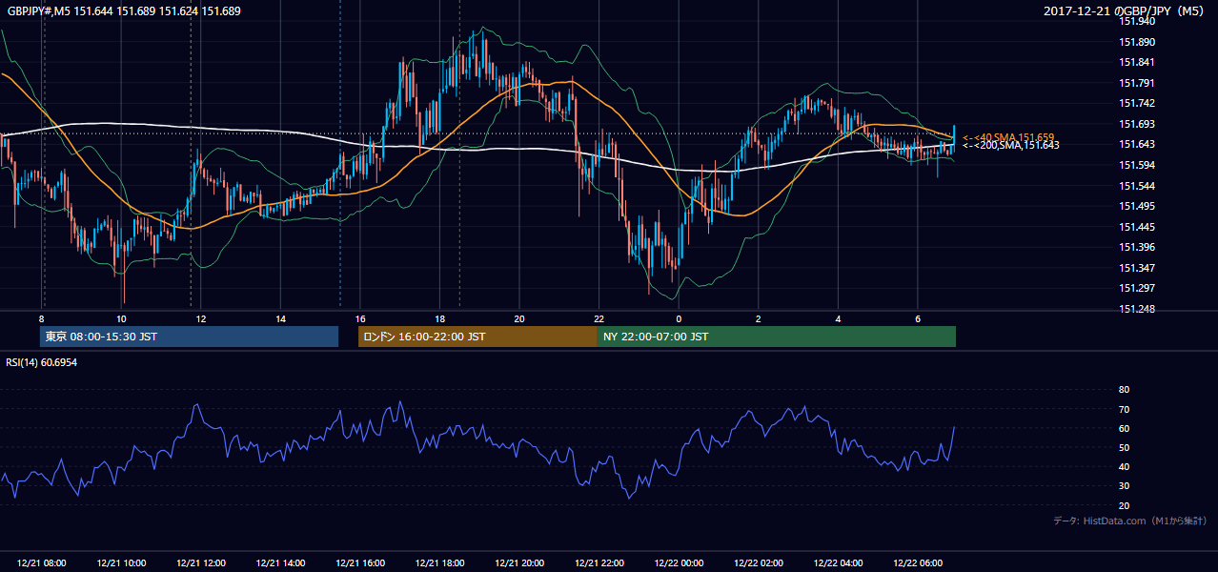This screenshot has width=1218, height=572.
Task: Click the 2017-12-21 GBP/JPY (M5) title
Action: [1126, 10]
